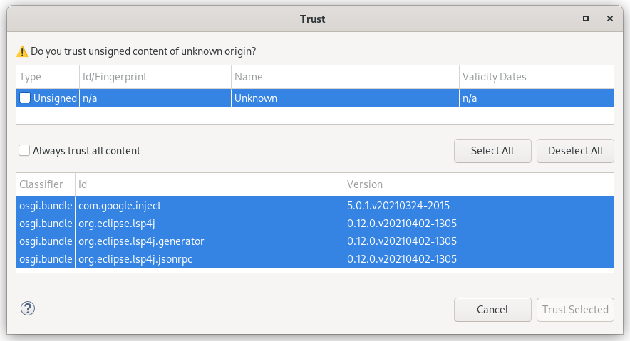Screen dimensions: 630x341
Task: Select the Unknown name cell
Action: click(x=346, y=98)
